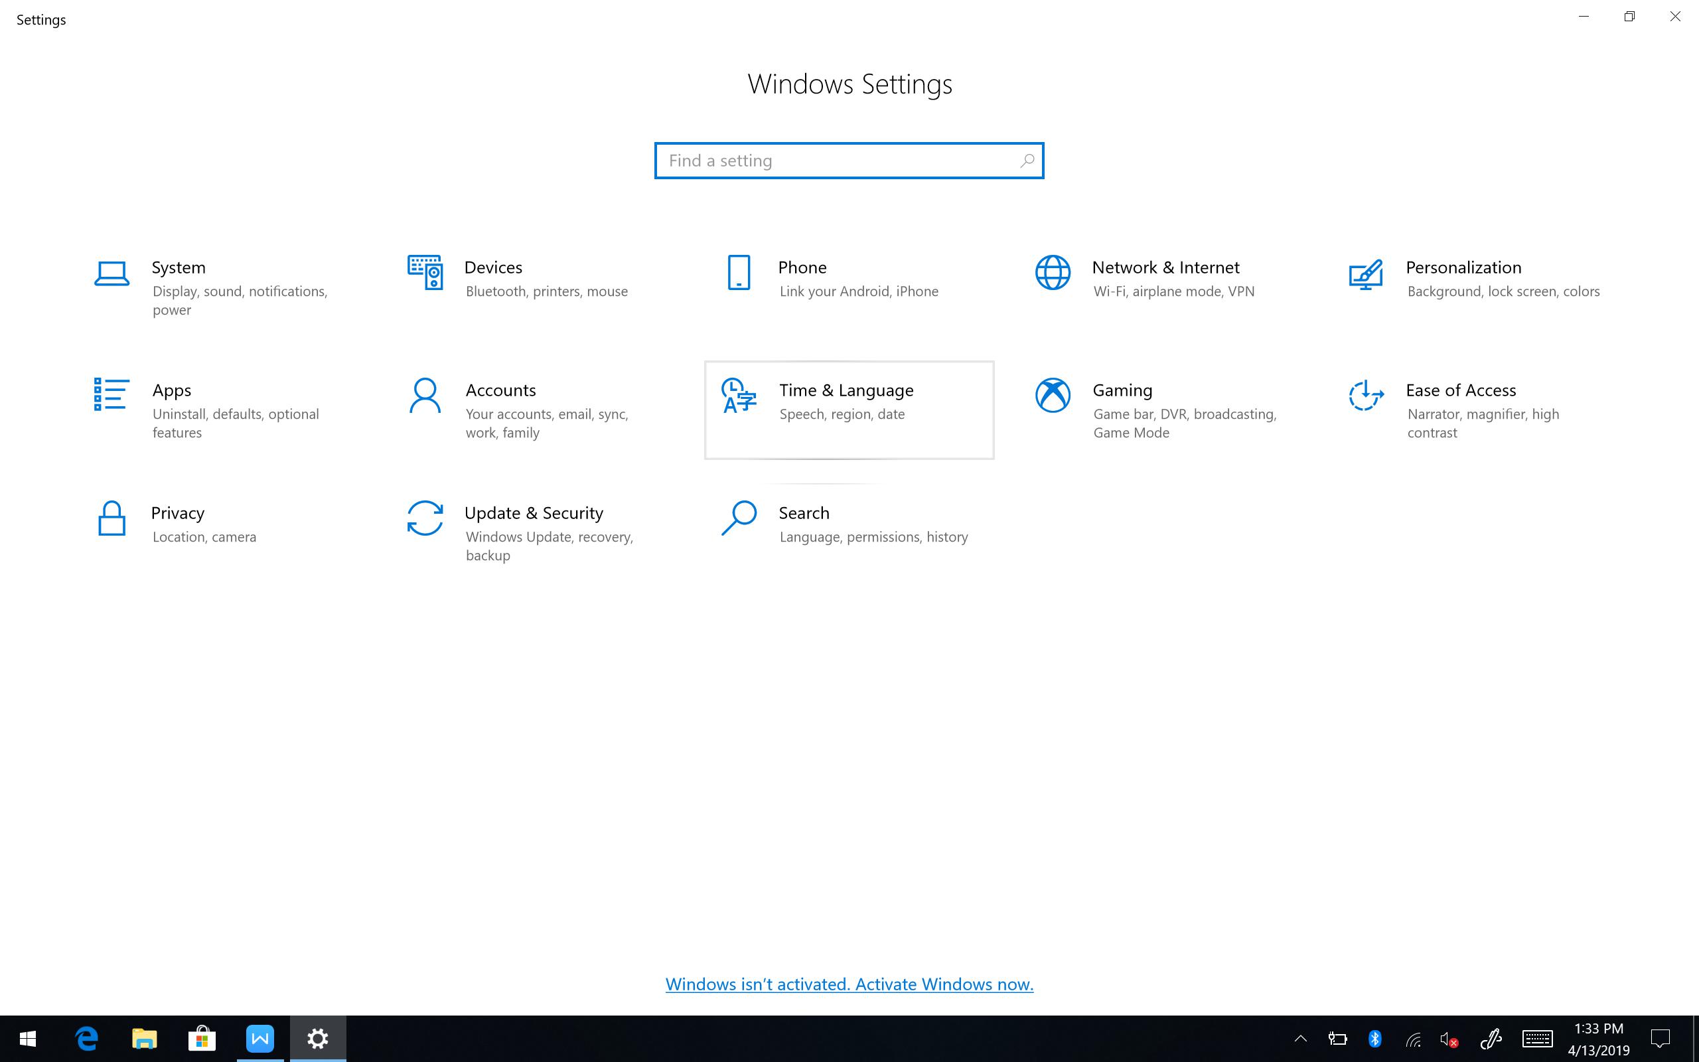Click the Activate Windows now link

point(849,984)
